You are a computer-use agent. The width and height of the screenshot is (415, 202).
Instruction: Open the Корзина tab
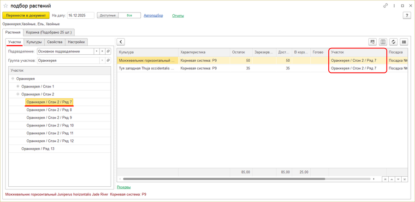click(x=49, y=32)
